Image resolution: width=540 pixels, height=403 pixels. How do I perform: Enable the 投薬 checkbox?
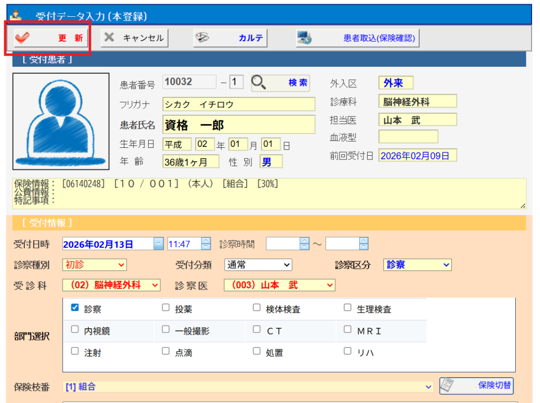point(166,308)
